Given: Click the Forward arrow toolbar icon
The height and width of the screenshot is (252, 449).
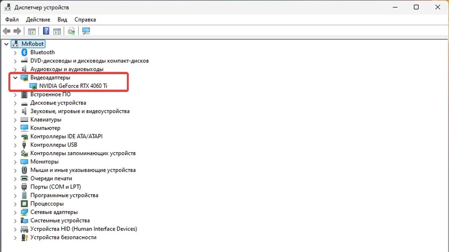Looking at the screenshot, I should coord(17,31).
